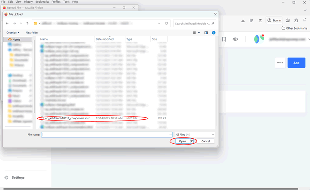The height and width of the screenshot is (190, 310).
Task: Expand address bar path history dropdown
Action: coord(159,23)
